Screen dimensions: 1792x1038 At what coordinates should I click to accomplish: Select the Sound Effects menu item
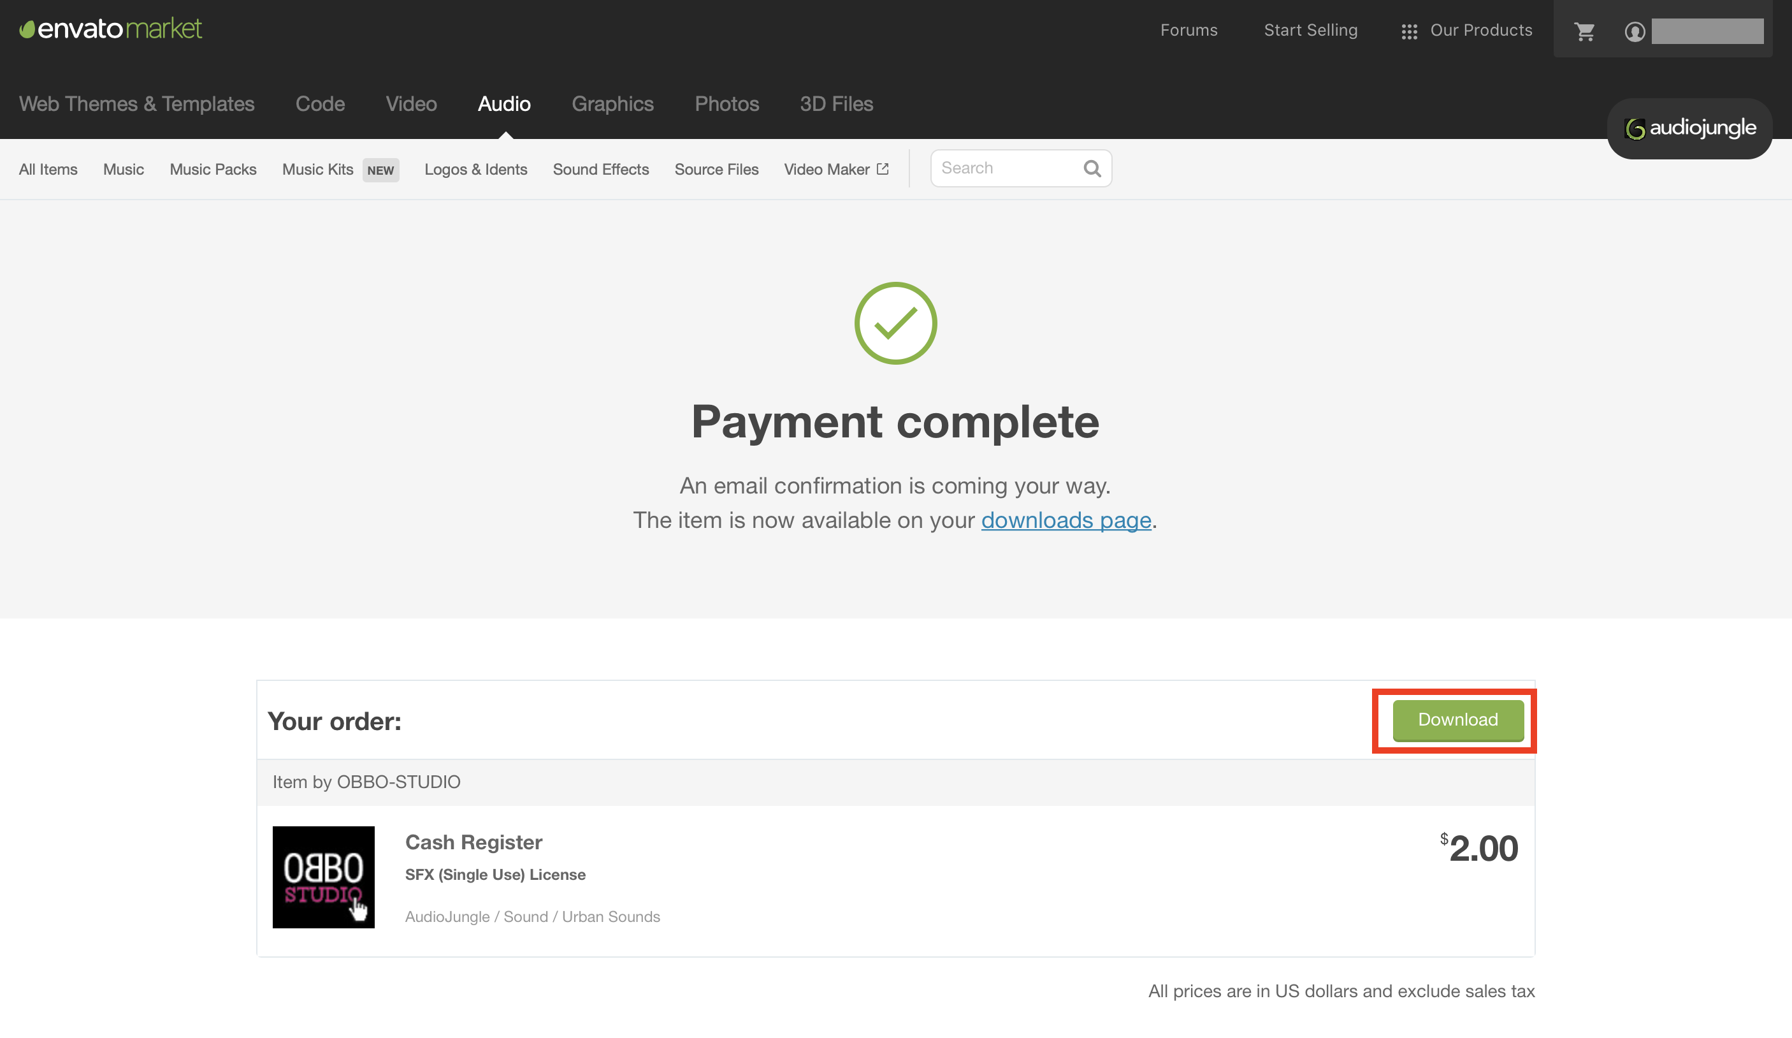[x=600, y=170]
